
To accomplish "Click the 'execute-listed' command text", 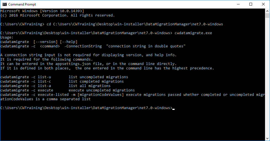I will [x=53, y=95].
